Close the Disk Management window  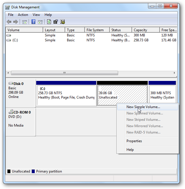(x=171, y=6)
